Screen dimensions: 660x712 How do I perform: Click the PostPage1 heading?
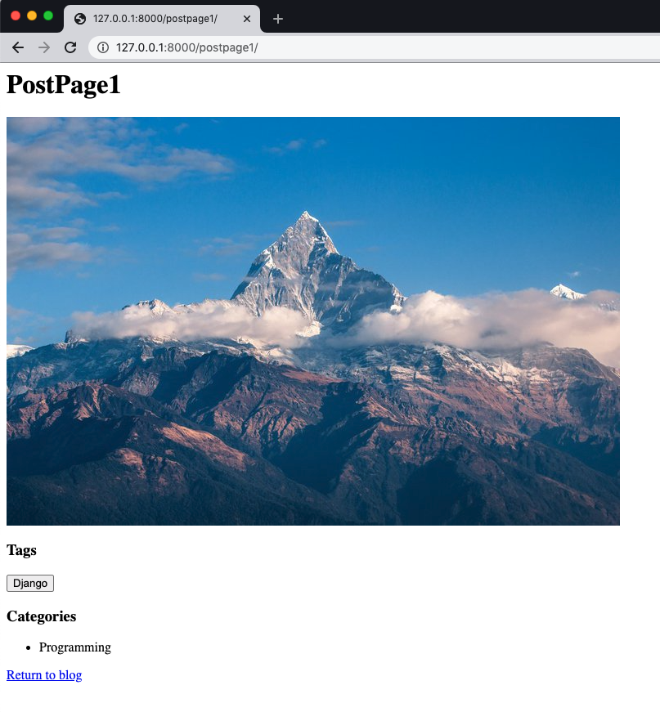click(64, 84)
